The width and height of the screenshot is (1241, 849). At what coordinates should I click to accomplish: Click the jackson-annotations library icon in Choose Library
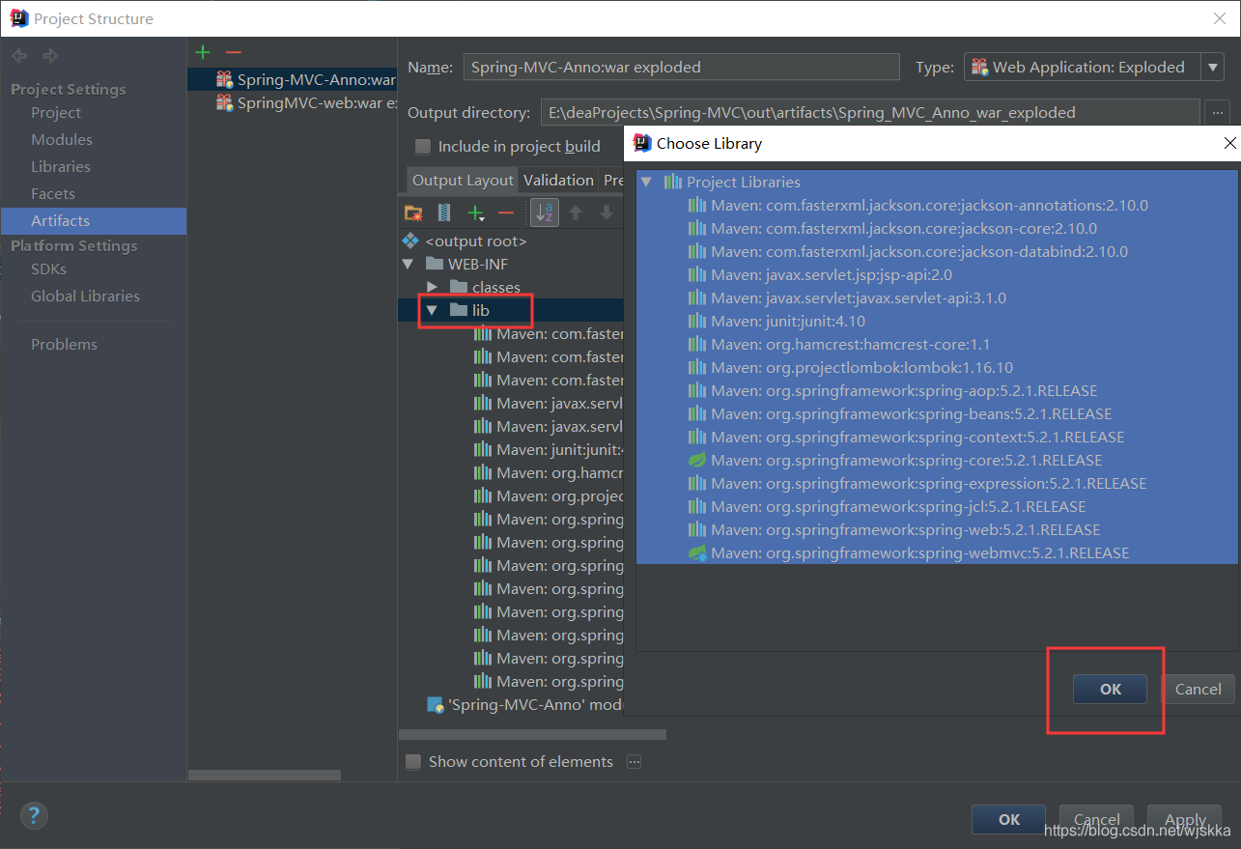point(697,205)
